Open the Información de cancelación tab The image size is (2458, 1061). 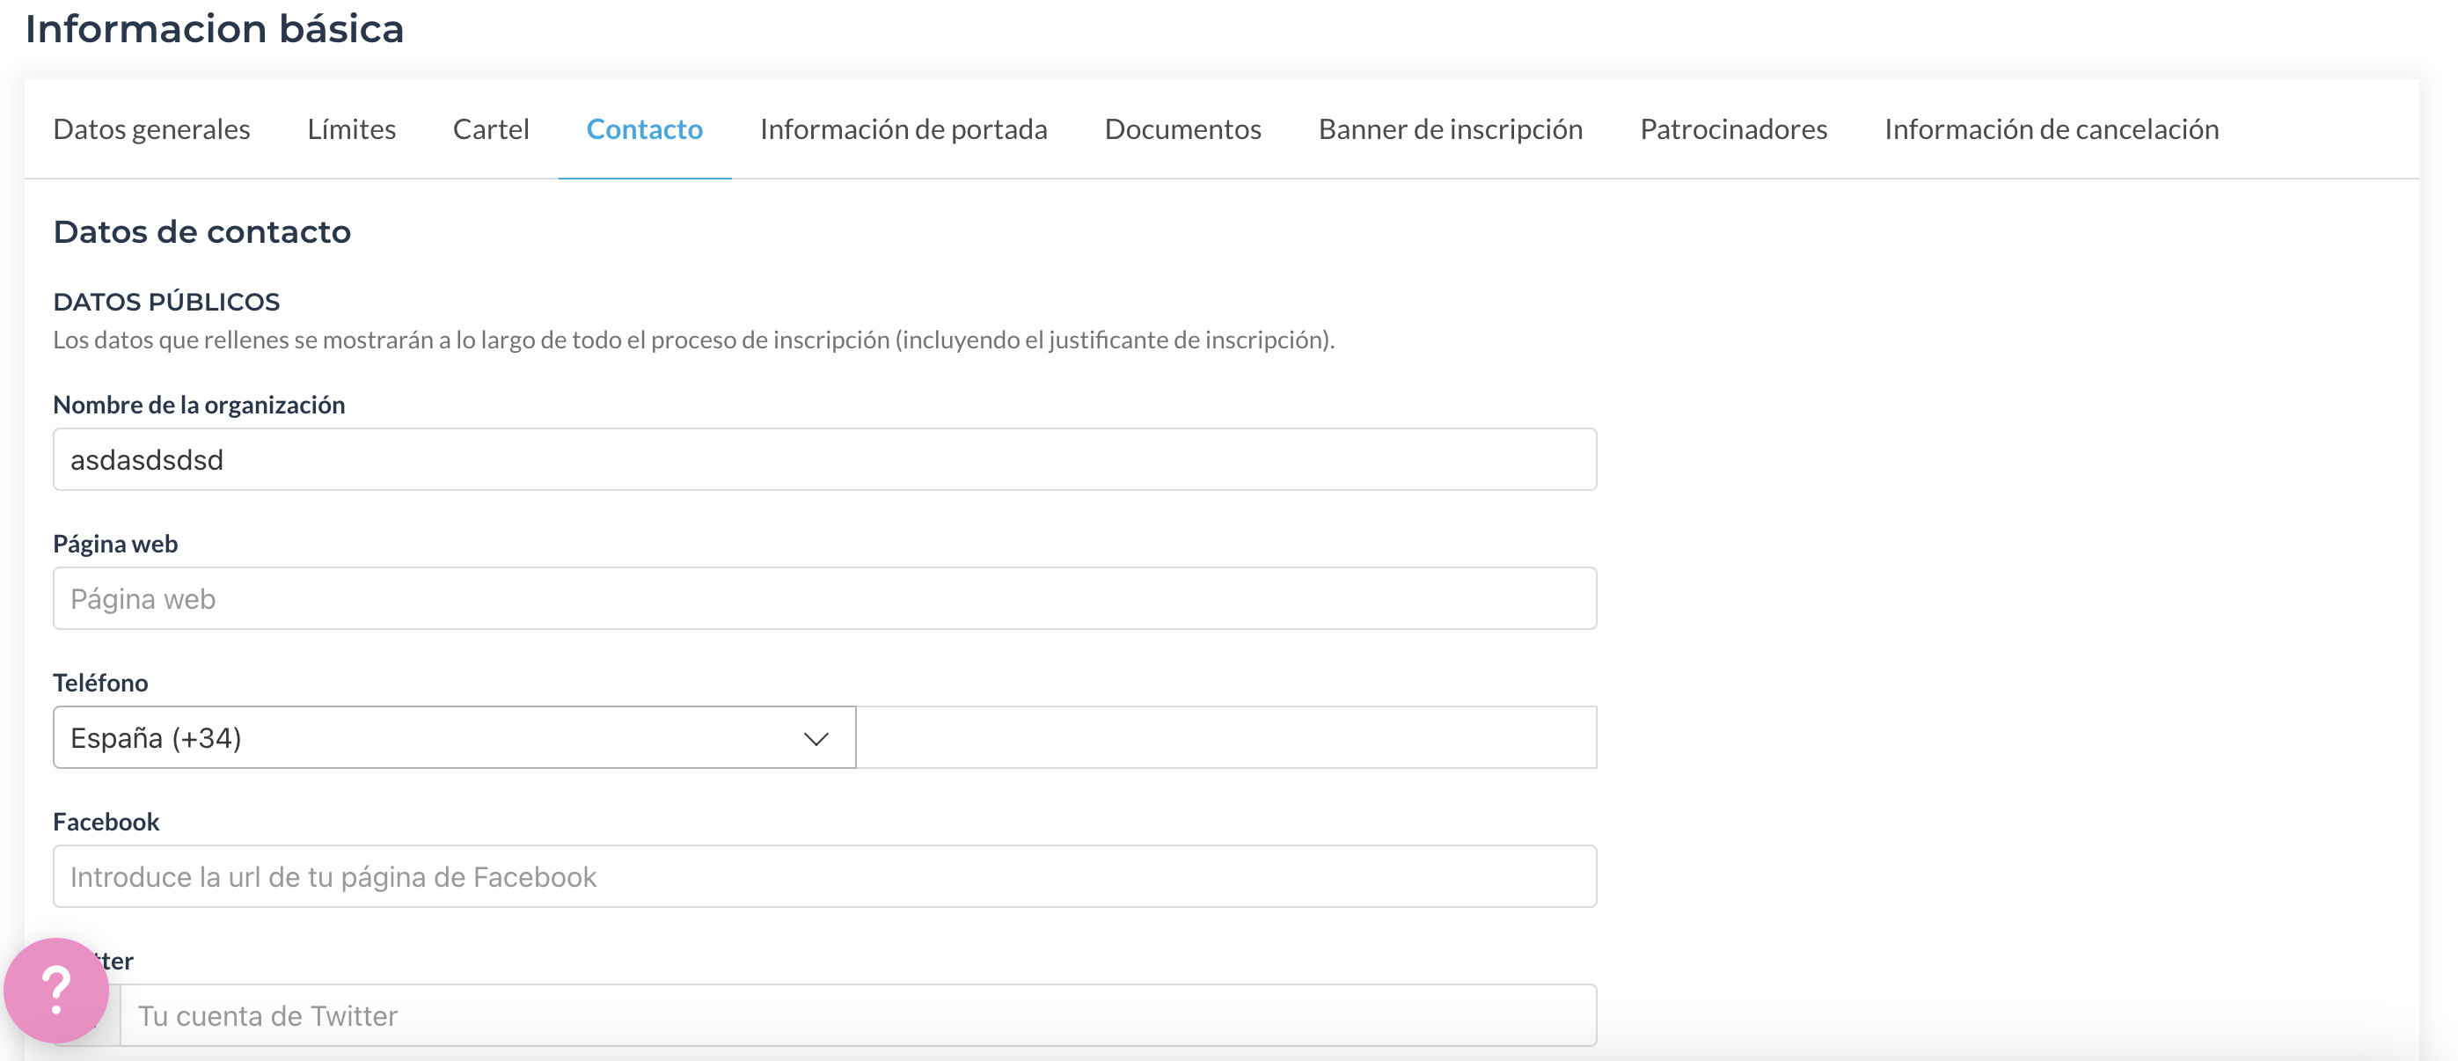[2052, 128]
